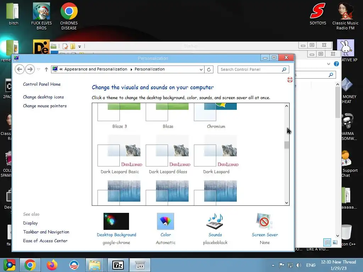Show hidden tray icons
The height and width of the screenshot is (272, 363).
[x=273, y=265]
